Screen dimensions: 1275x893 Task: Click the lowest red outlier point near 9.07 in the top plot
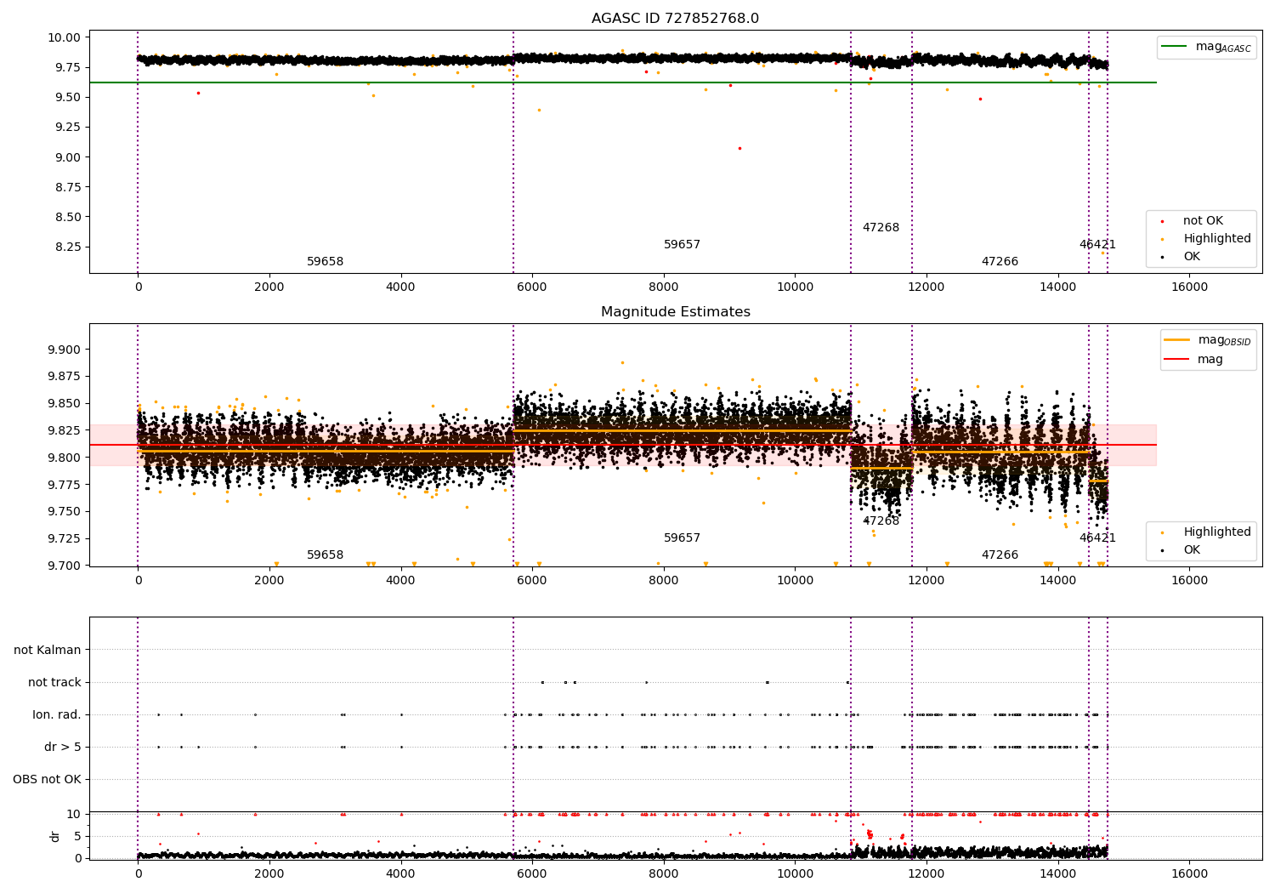coord(739,148)
